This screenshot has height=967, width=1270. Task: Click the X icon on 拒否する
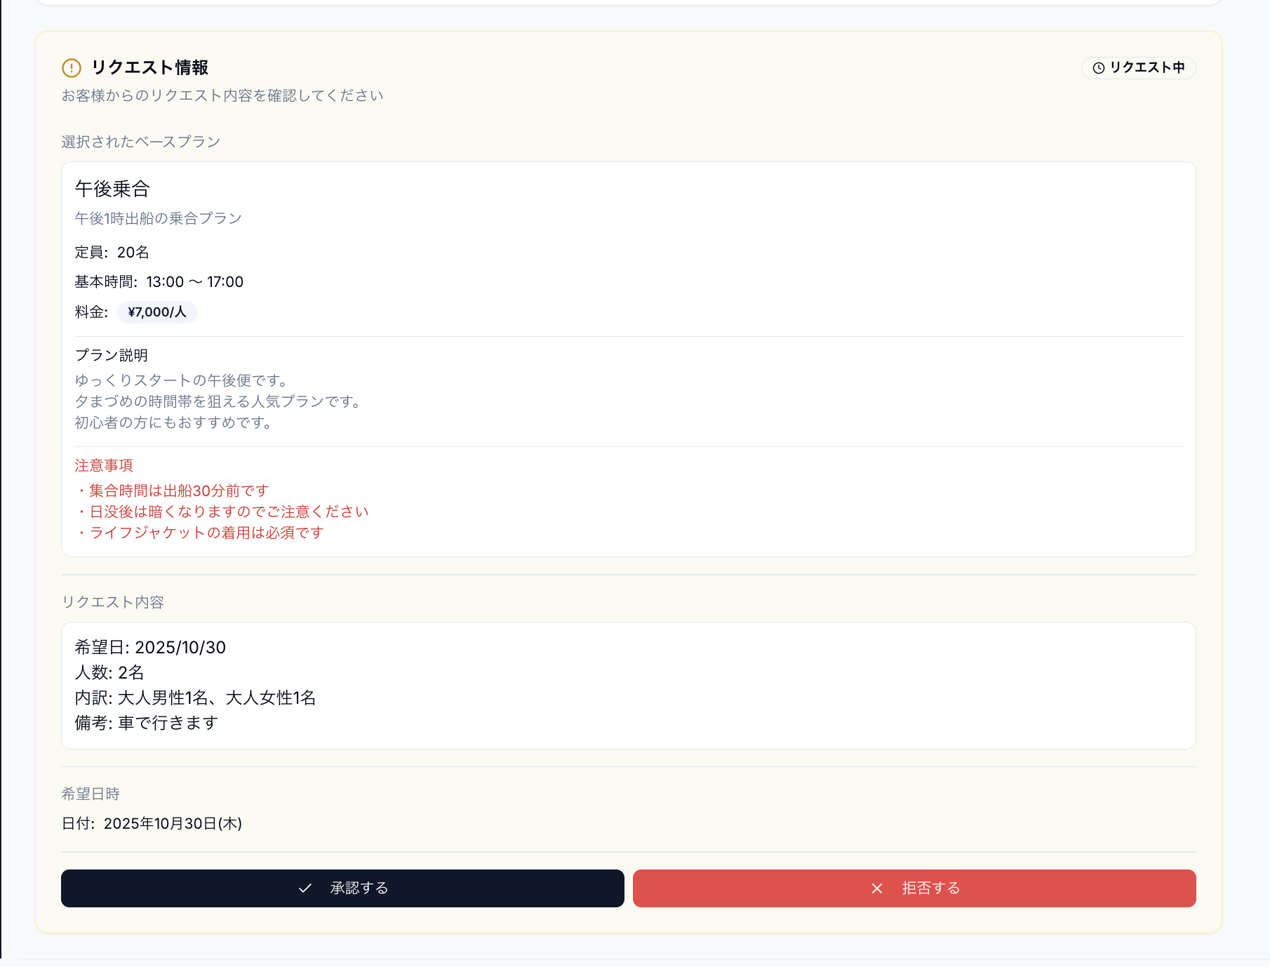click(x=877, y=888)
